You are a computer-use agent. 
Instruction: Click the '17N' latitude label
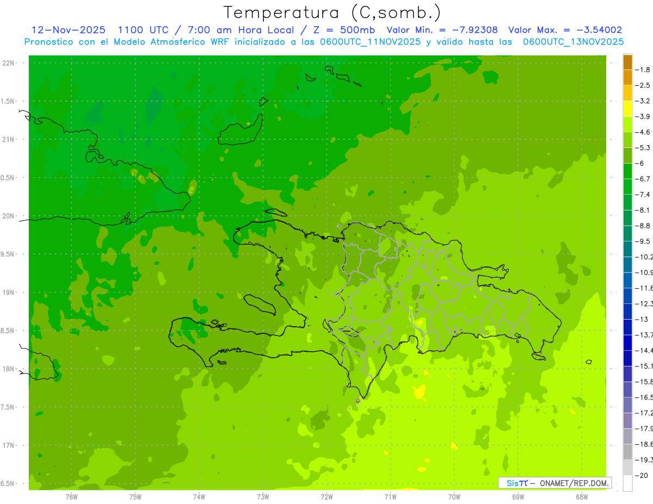9,446
